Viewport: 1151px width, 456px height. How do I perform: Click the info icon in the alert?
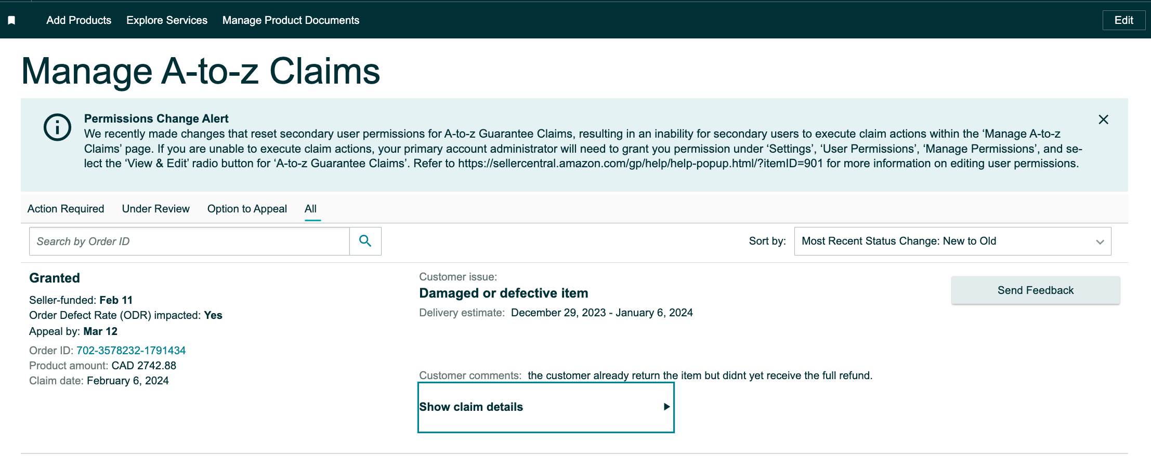pos(57,127)
